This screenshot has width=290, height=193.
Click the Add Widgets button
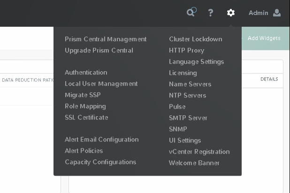point(264,38)
